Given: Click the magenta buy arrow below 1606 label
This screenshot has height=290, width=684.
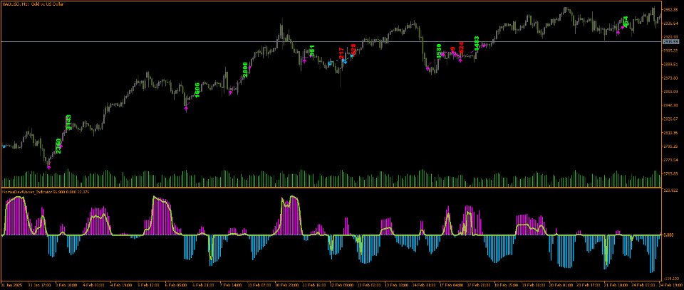Looking at the screenshot, I should point(186,107).
